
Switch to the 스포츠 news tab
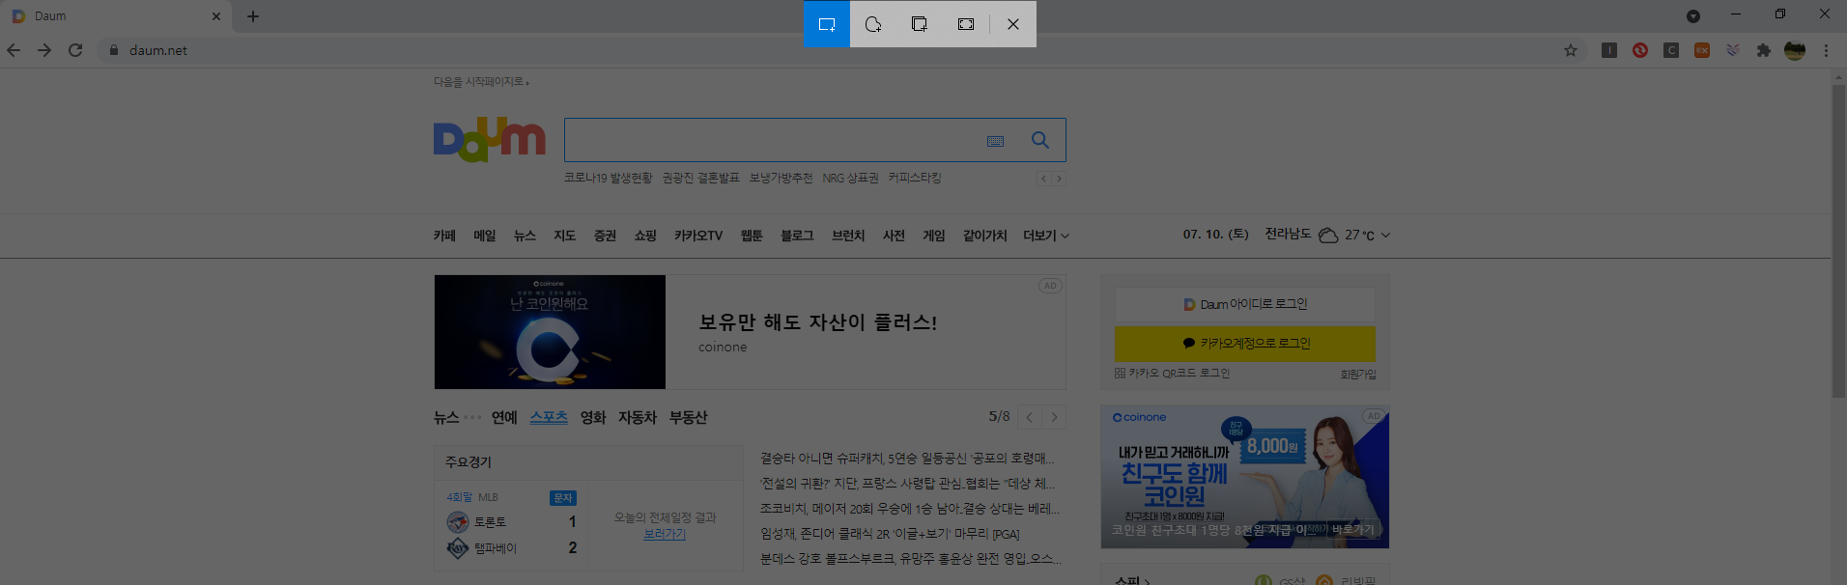pos(549,418)
